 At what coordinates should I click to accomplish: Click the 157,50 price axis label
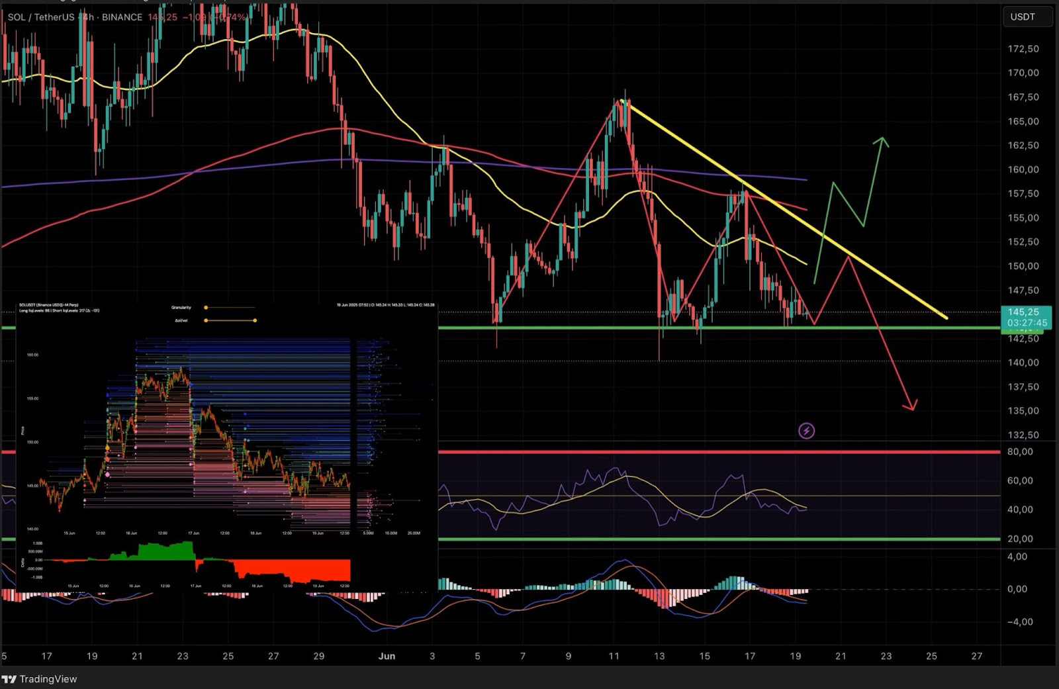(x=1023, y=194)
